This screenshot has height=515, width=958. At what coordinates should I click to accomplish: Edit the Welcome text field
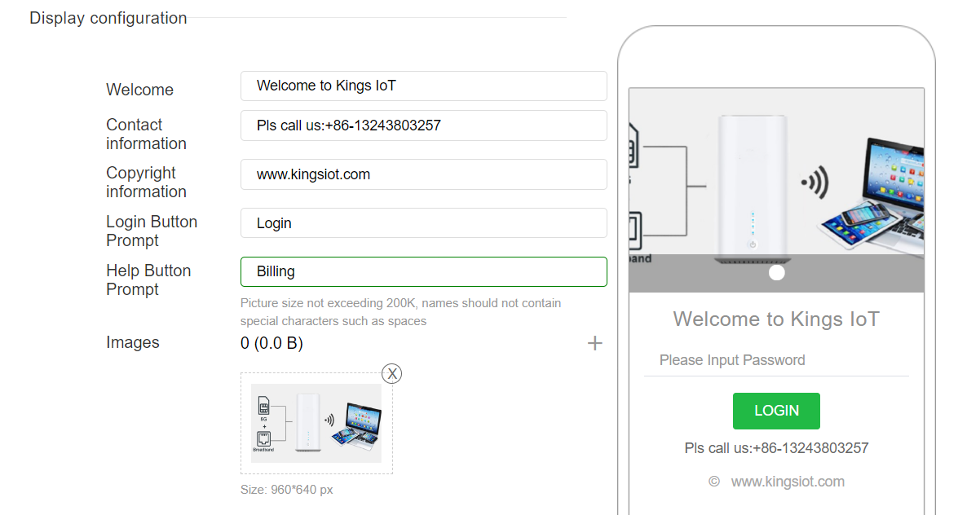(x=423, y=86)
